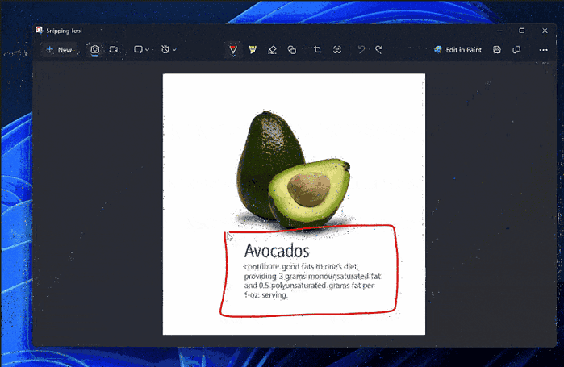Open the See more three-dot menu

tap(543, 49)
